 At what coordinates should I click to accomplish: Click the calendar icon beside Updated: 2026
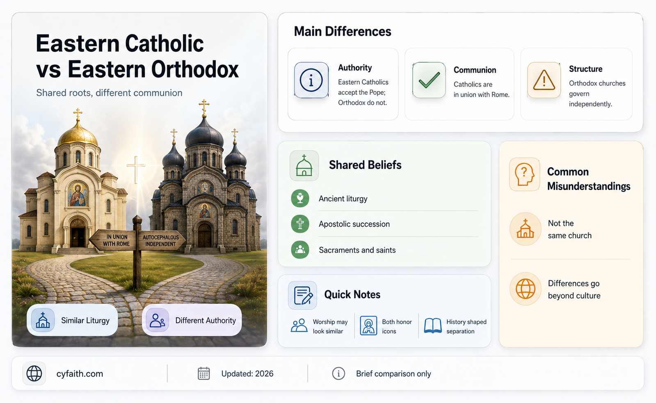click(x=204, y=374)
